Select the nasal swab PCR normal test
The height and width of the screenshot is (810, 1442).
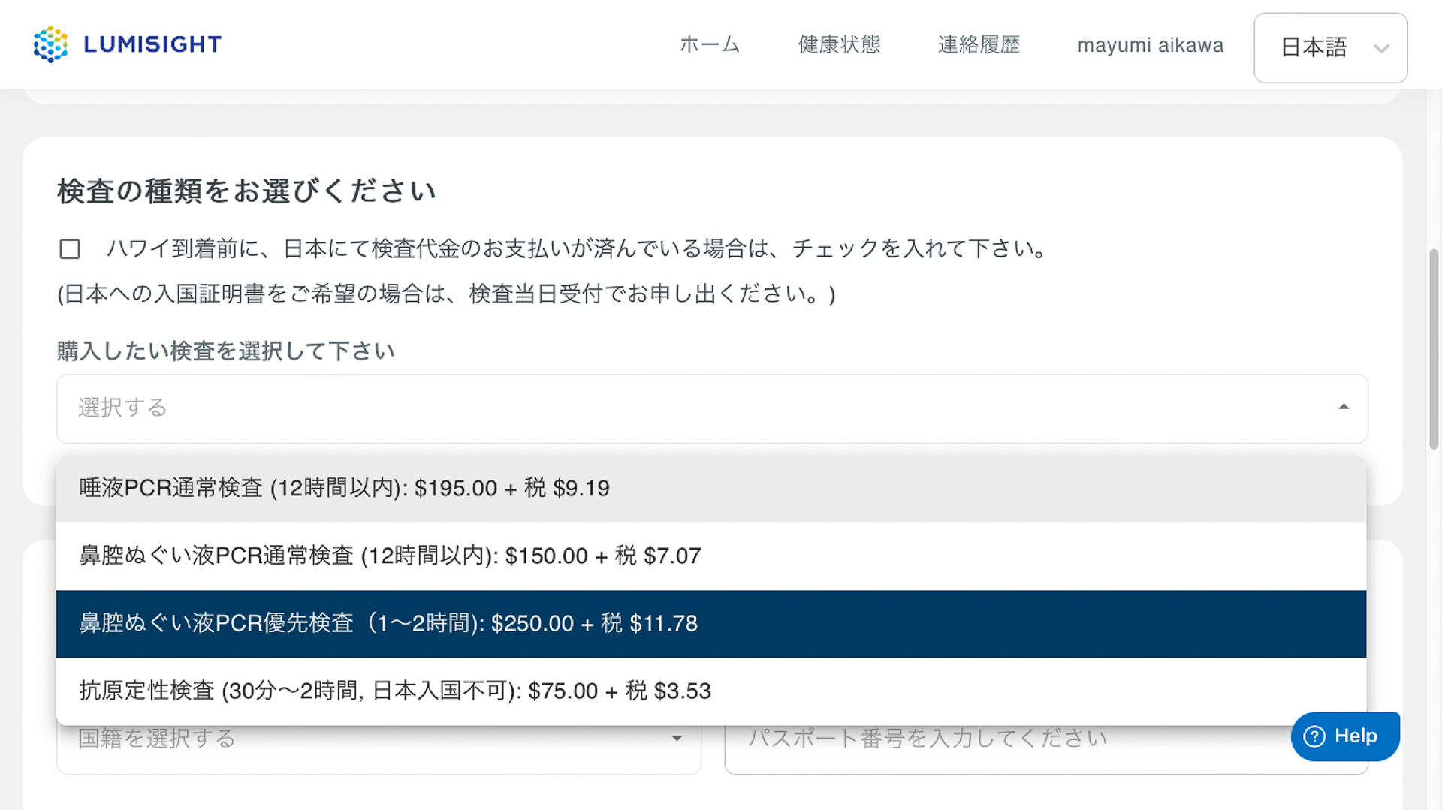(388, 556)
